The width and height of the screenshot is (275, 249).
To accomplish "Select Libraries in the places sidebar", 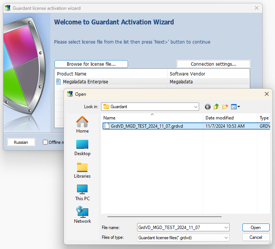I will (82, 170).
